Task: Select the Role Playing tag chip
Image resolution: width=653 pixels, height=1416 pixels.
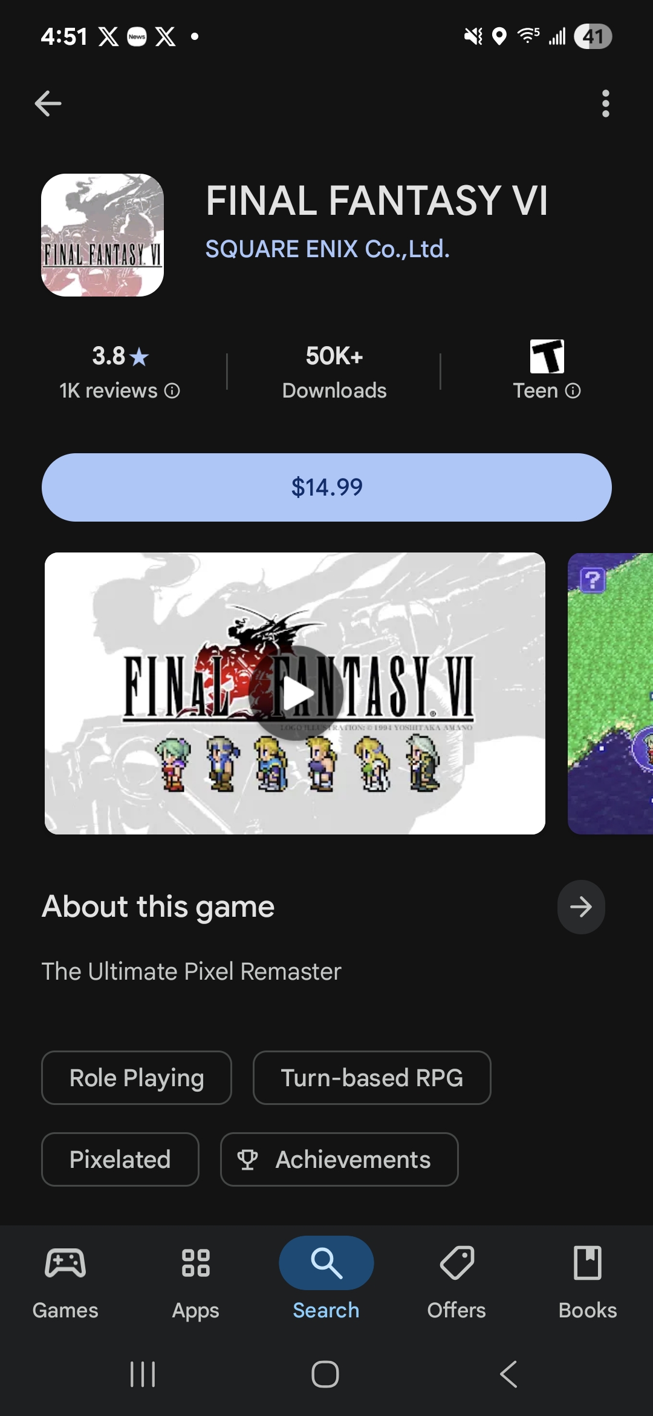Action: coord(137,1078)
